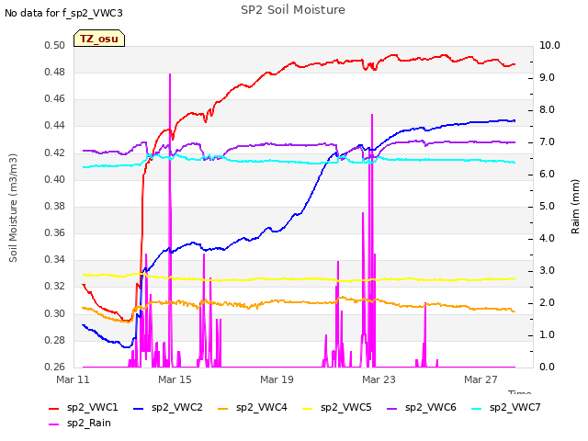Click the Mar 23 x-axis tick label

[x=379, y=379]
